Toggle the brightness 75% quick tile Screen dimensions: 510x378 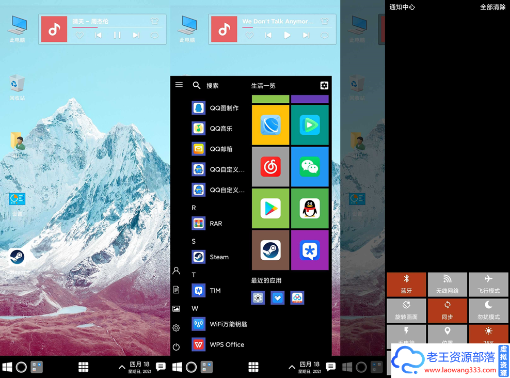pos(488,334)
